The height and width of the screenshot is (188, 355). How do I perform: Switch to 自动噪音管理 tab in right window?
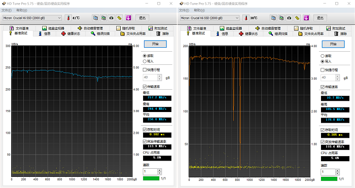point(268,28)
